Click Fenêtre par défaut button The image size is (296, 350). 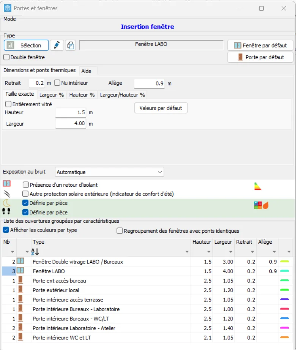[x=260, y=45]
